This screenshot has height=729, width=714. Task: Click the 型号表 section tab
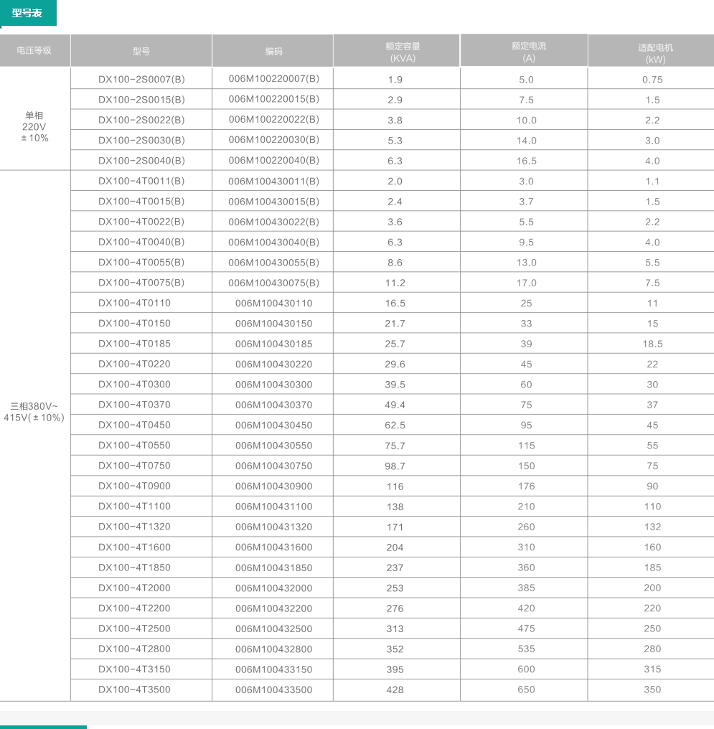click(x=28, y=13)
